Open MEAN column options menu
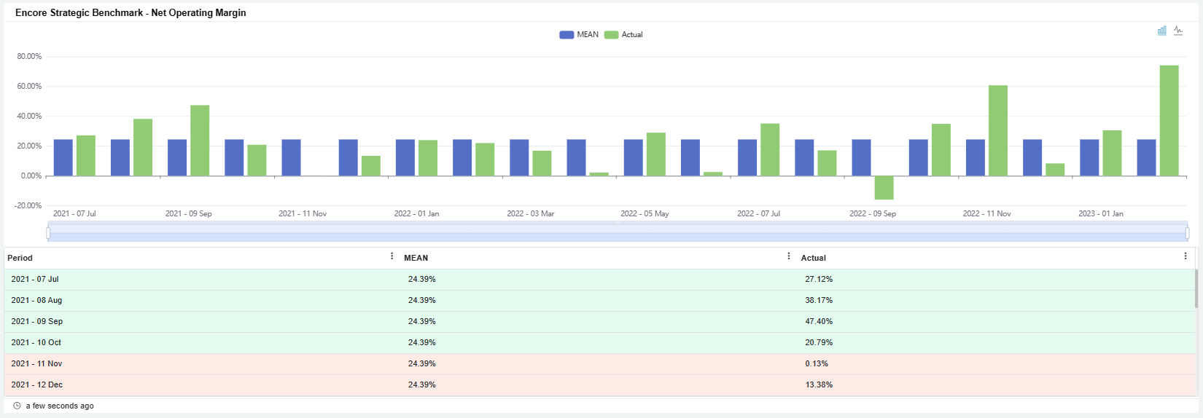This screenshot has width=1203, height=418. [x=788, y=256]
